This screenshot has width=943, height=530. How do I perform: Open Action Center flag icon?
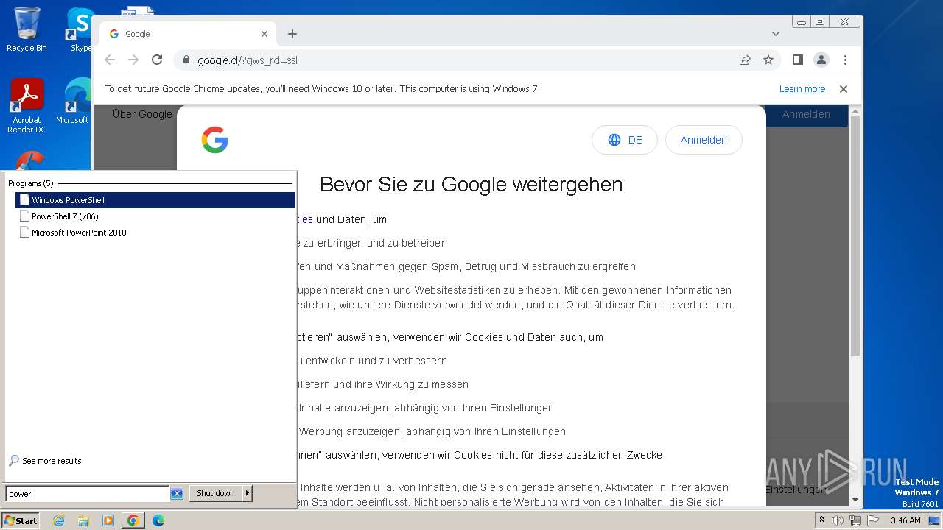point(873,520)
